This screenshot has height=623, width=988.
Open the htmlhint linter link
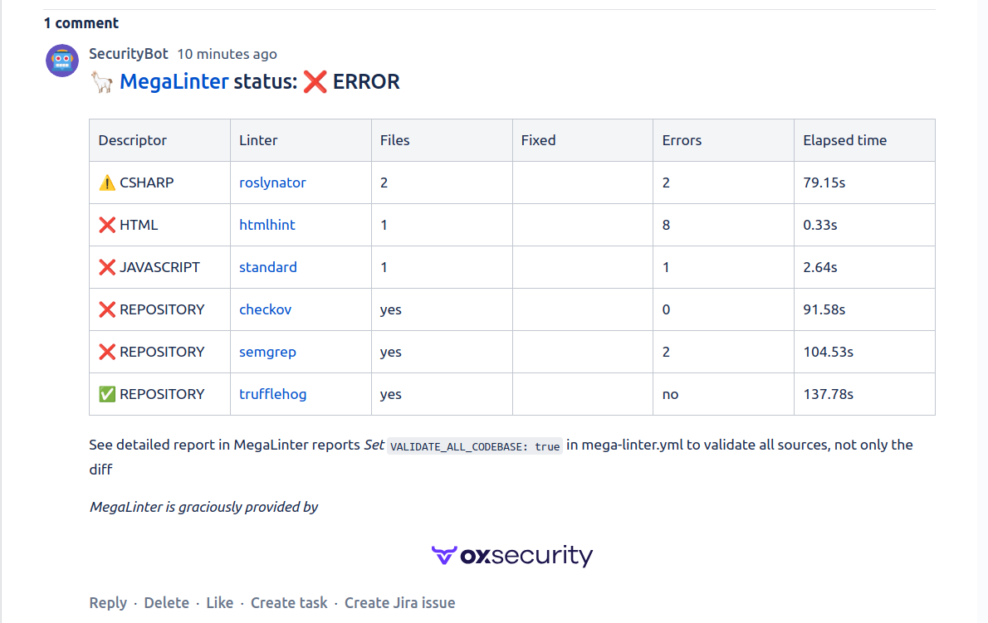tap(267, 225)
